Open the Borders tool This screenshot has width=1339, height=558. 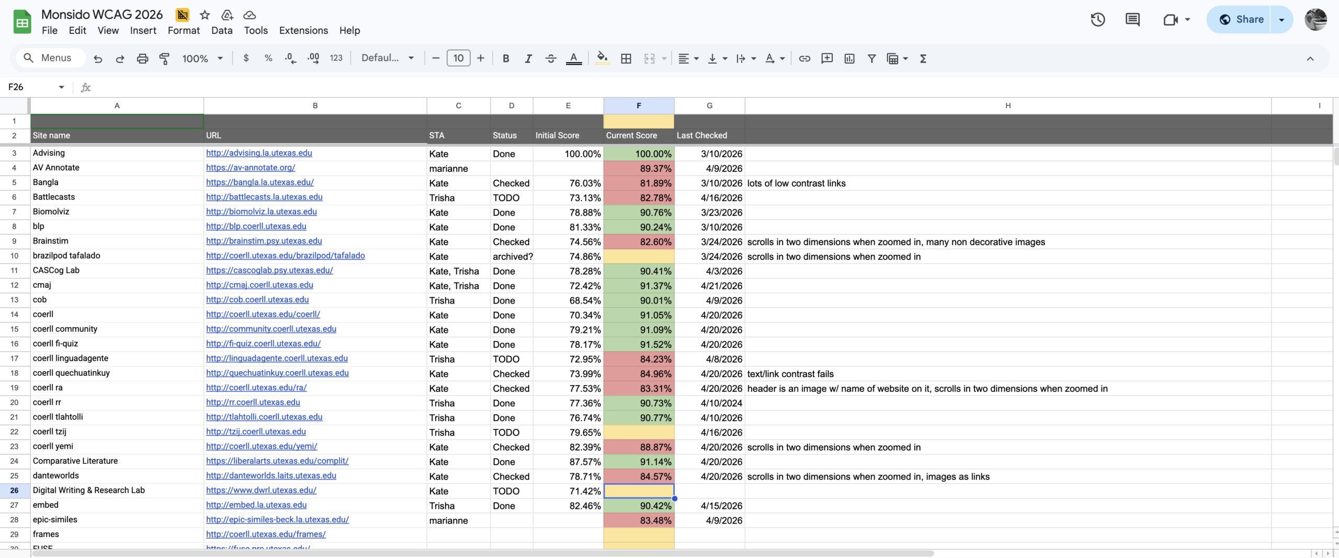(x=626, y=59)
